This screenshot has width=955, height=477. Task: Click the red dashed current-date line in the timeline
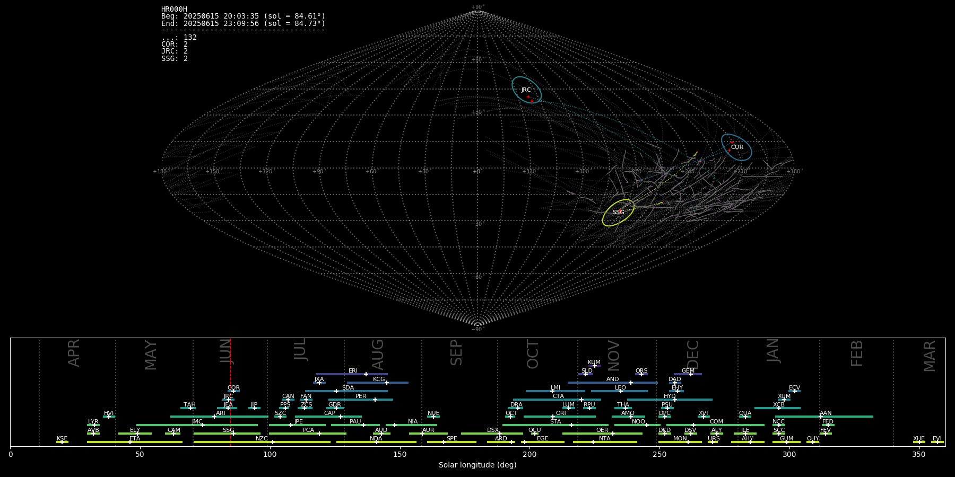click(x=230, y=392)
